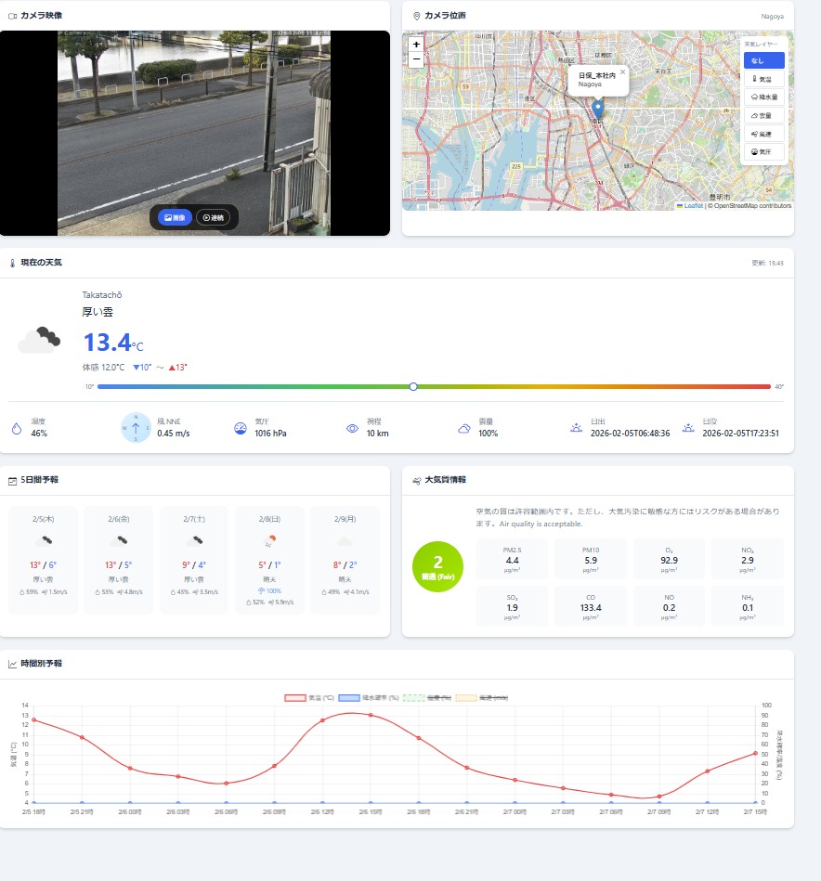
Task: Click the visibility eye icon
Action: (352, 428)
